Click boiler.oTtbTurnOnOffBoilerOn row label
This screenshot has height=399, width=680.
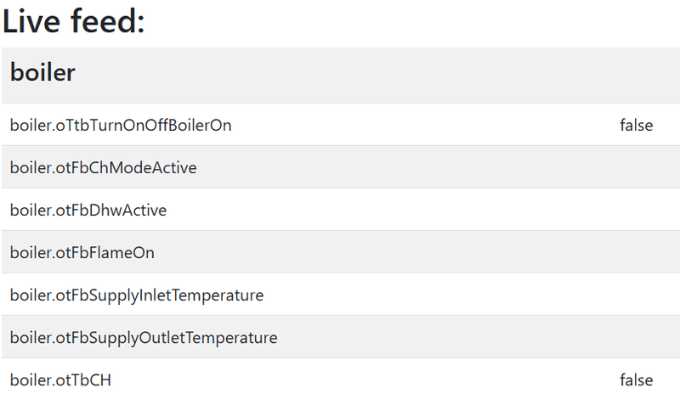(x=121, y=125)
